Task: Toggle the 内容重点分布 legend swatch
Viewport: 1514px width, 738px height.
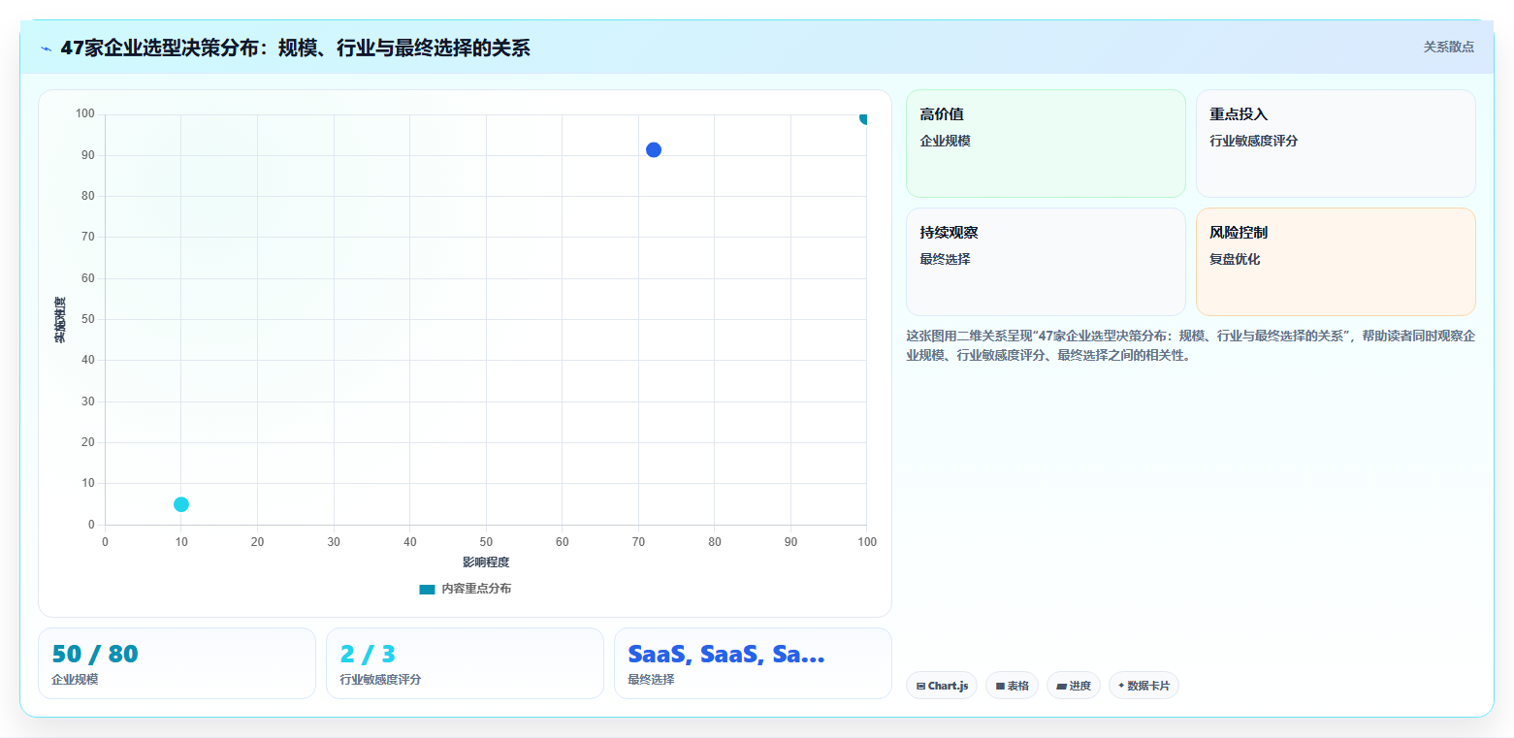Action: (427, 589)
